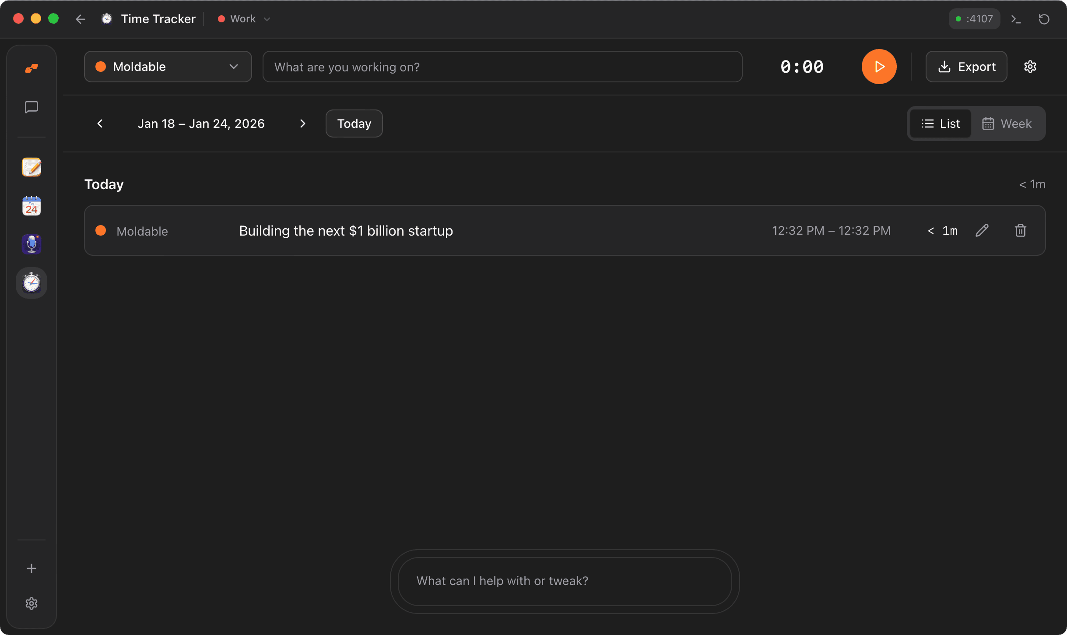Edit the Building the next startup entry
This screenshot has width=1067, height=635.
[x=982, y=230]
